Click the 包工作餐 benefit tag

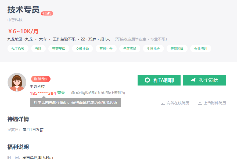tap(18, 49)
